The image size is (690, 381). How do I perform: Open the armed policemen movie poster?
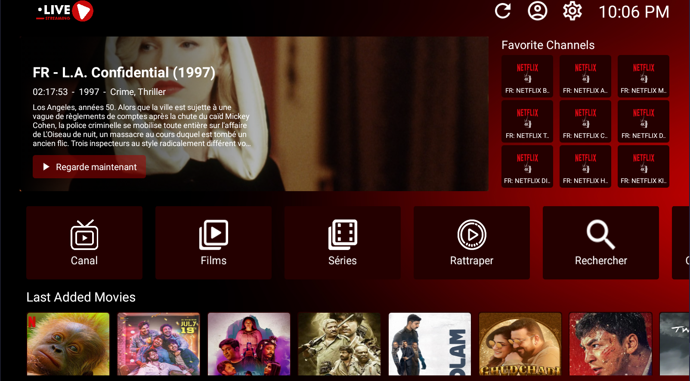[x=340, y=344]
